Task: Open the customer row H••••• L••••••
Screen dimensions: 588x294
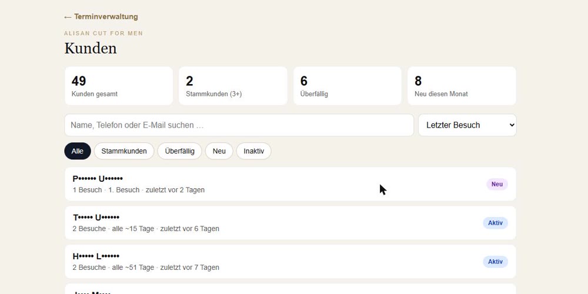Action: [x=290, y=262]
